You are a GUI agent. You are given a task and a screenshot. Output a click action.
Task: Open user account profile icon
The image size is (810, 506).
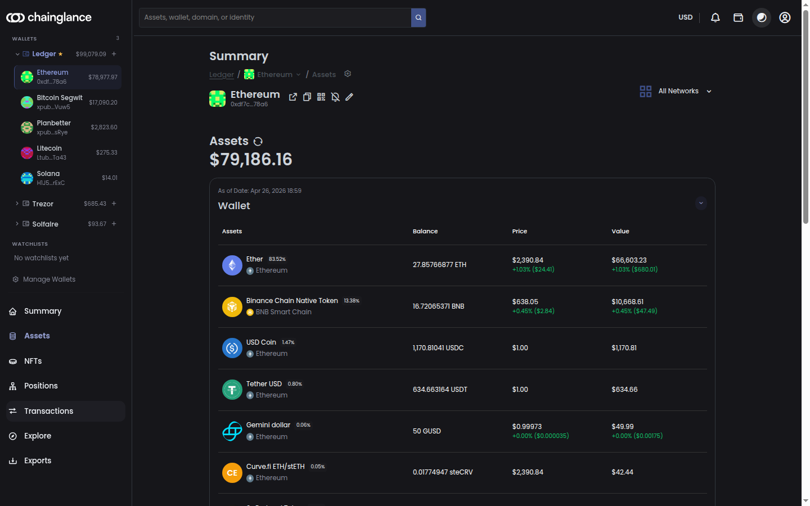pos(785,17)
